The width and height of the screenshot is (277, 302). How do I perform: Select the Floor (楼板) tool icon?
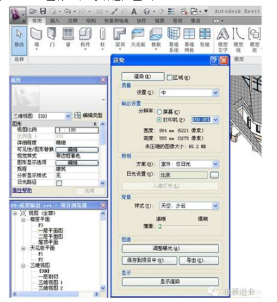[x=156, y=34]
